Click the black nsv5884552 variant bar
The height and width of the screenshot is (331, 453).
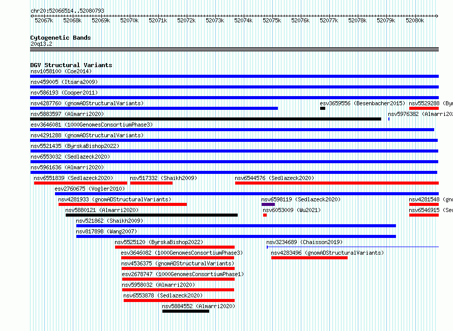(x=186, y=311)
